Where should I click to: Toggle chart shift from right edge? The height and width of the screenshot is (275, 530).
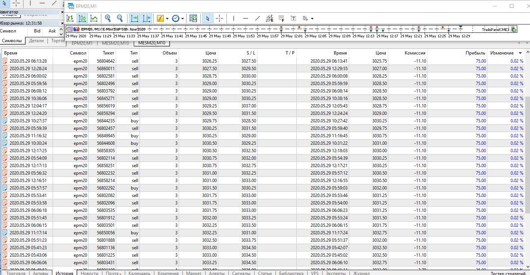[146, 18]
